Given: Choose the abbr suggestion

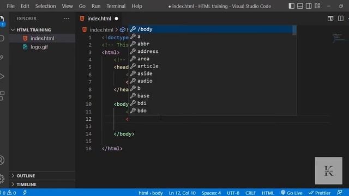Looking at the screenshot, I should coord(211,44).
